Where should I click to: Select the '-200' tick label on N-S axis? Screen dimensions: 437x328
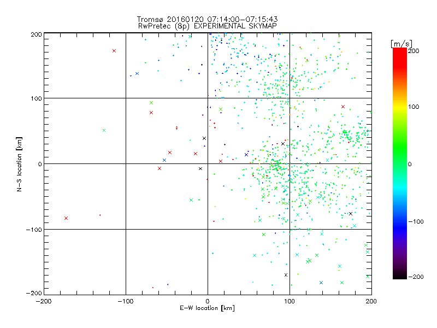coord(34,293)
